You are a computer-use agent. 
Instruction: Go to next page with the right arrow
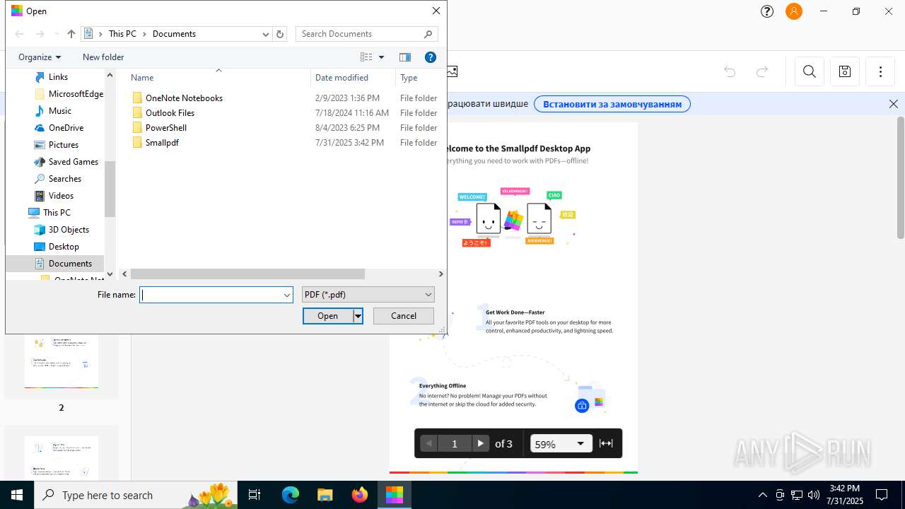pyautogui.click(x=481, y=443)
